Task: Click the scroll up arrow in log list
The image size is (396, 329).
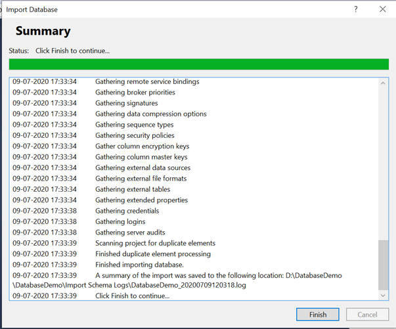Action: click(384, 82)
